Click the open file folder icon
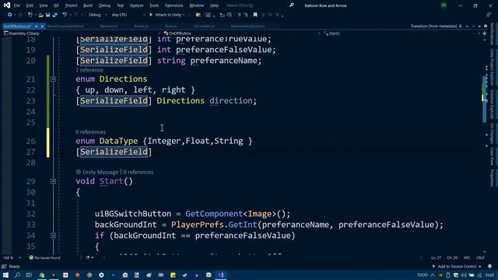Viewport: 498px width, 280px height. pyautogui.click(x=40, y=15)
